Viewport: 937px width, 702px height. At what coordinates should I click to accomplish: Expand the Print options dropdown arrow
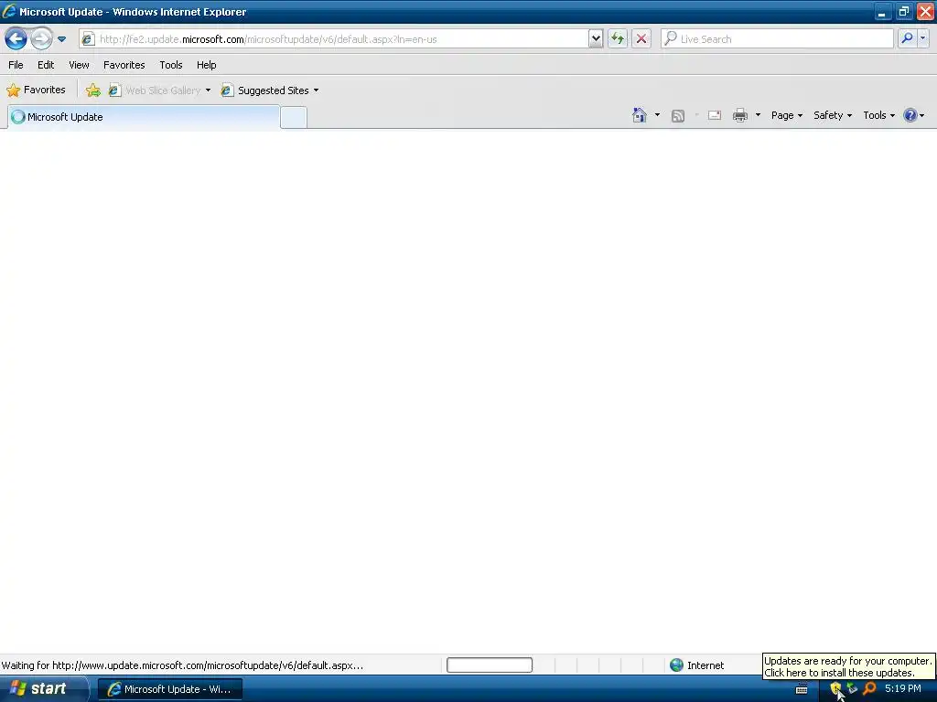tap(758, 115)
